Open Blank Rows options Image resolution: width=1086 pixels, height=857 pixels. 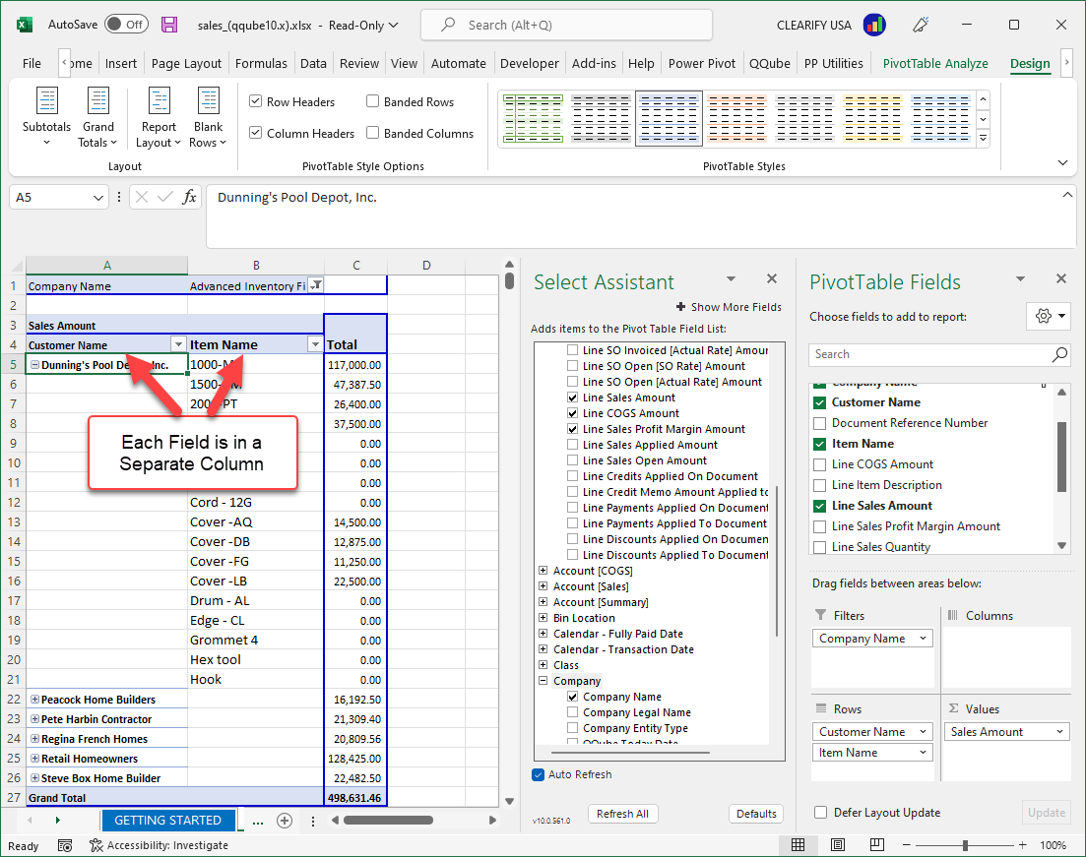tap(208, 117)
